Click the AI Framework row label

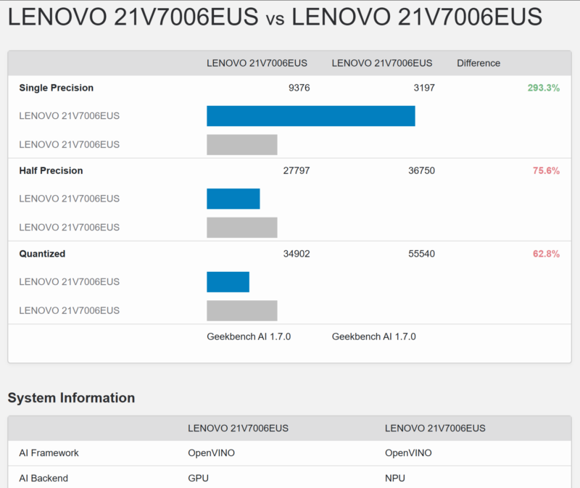pos(49,453)
